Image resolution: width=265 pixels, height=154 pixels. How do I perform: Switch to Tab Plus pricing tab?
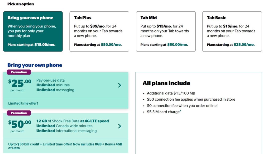(99, 31)
